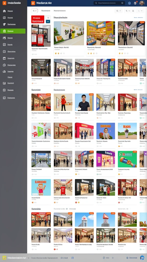Click the dark teal square under the checkbox
The image size is (147, 262).
[x=48, y=21]
